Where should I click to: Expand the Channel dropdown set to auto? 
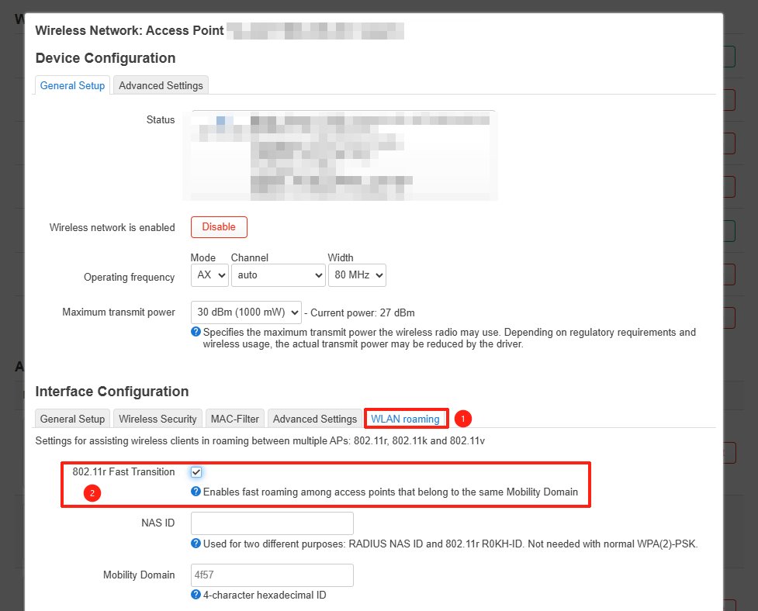click(278, 275)
